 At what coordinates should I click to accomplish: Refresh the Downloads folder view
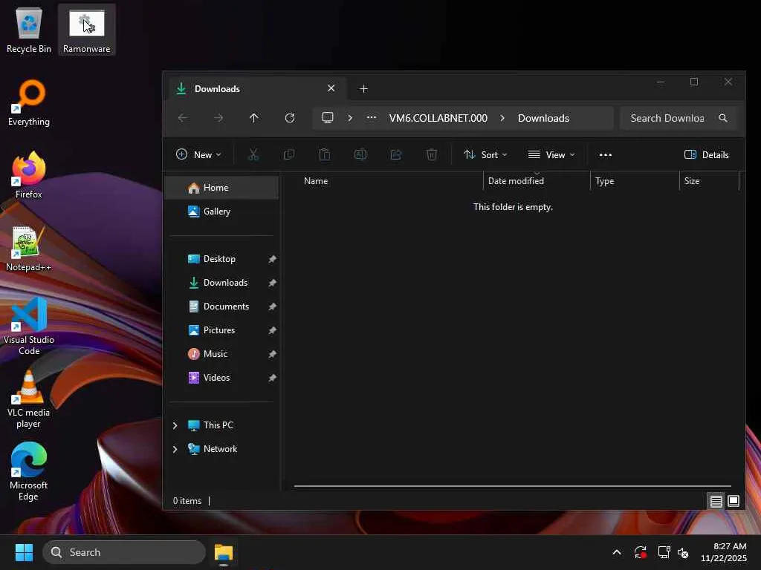tap(290, 118)
